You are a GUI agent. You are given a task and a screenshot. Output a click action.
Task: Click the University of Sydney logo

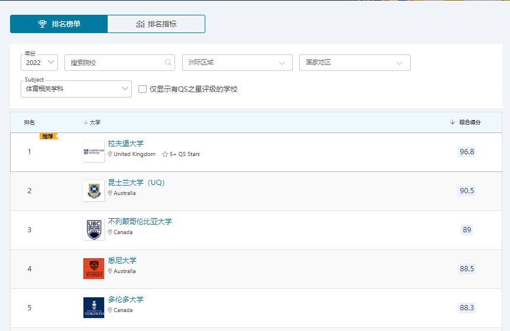[x=93, y=268]
